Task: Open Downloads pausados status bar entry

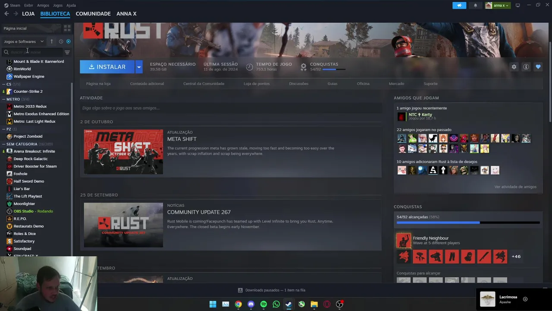Action: click(x=272, y=290)
